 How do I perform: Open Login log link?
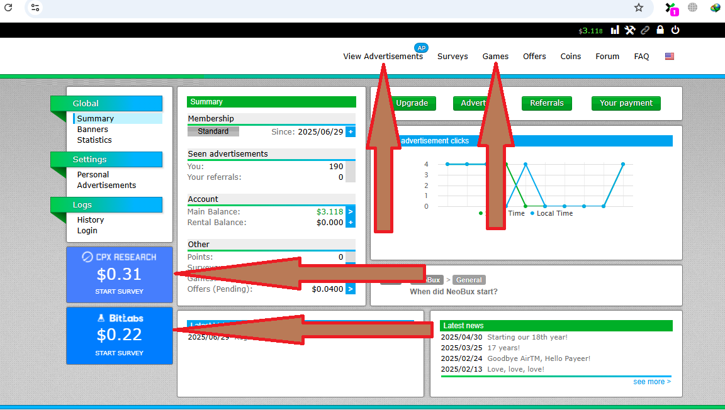pyautogui.click(x=87, y=231)
